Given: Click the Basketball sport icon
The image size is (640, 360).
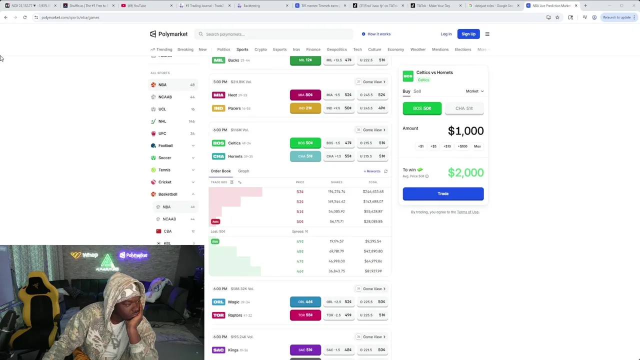Looking at the screenshot, I should click(153, 194).
